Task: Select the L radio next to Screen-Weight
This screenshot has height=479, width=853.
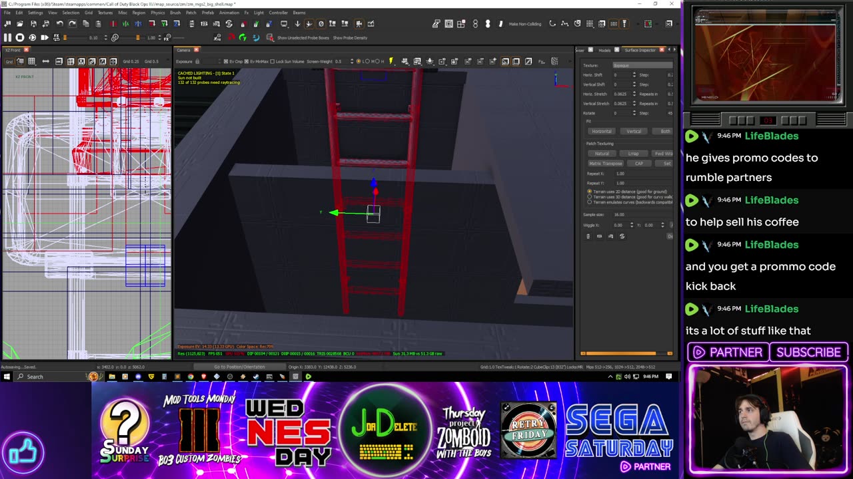Action: (x=359, y=61)
